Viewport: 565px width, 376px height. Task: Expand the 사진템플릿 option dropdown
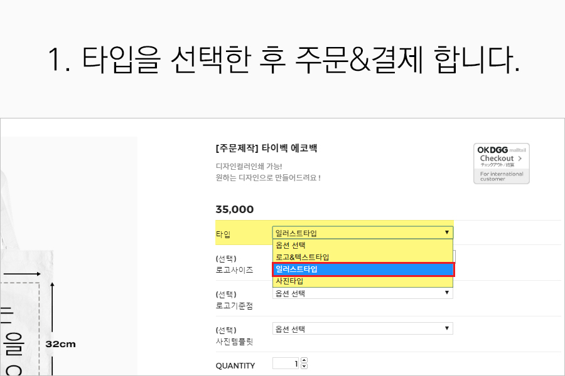[362, 329]
